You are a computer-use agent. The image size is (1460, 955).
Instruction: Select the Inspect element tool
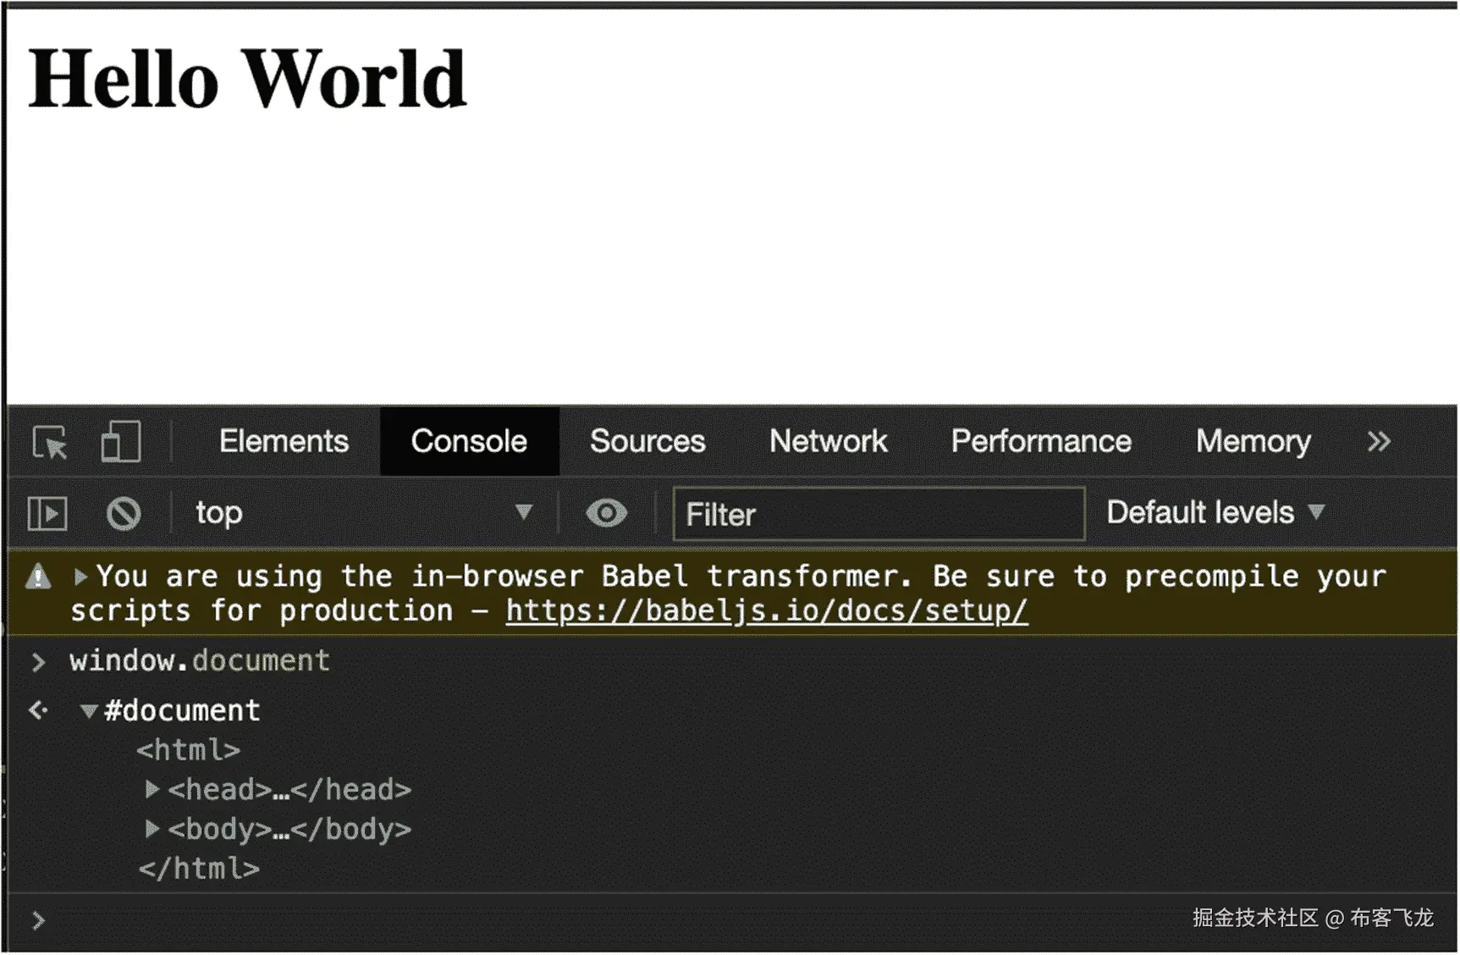pos(49,441)
